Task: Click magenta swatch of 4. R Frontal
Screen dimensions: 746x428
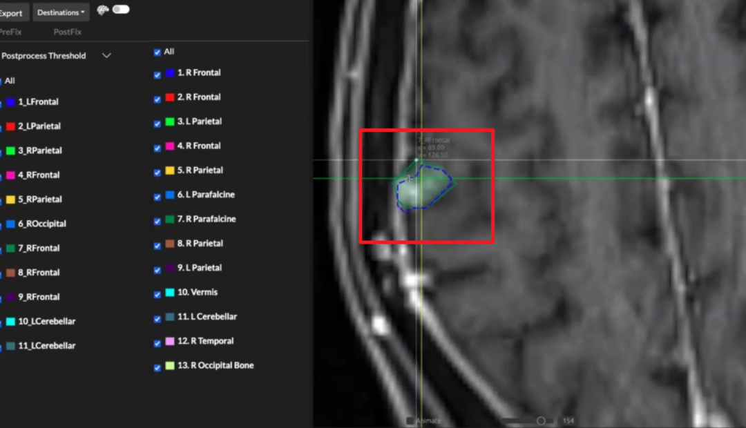Action: pos(170,146)
